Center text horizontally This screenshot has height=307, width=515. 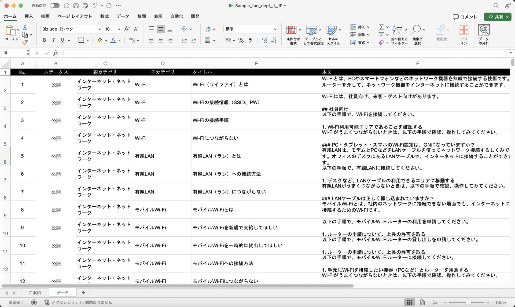pyautogui.click(x=161, y=40)
